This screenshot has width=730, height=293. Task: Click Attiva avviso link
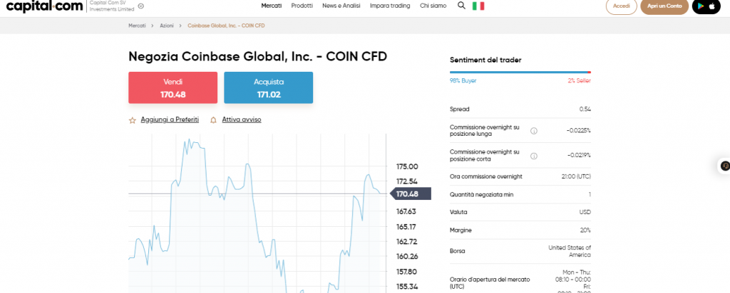coord(242,119)
